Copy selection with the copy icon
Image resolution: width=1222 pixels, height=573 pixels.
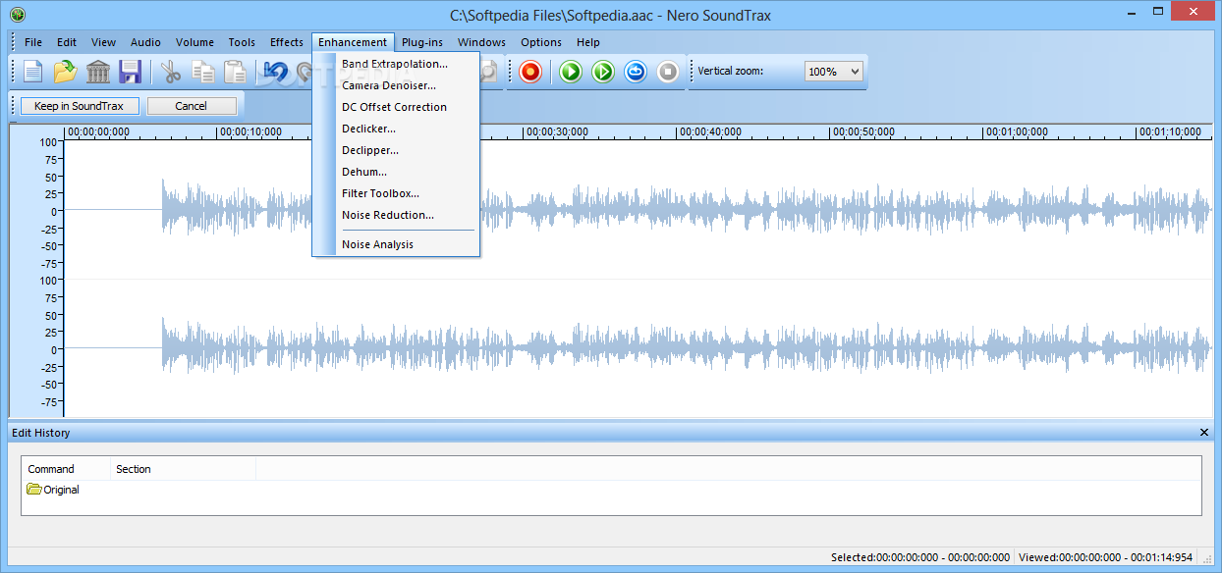pos(203,72)
